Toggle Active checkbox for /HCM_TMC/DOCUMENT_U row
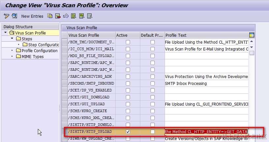 pyautogui.click(x=128, y=42)
